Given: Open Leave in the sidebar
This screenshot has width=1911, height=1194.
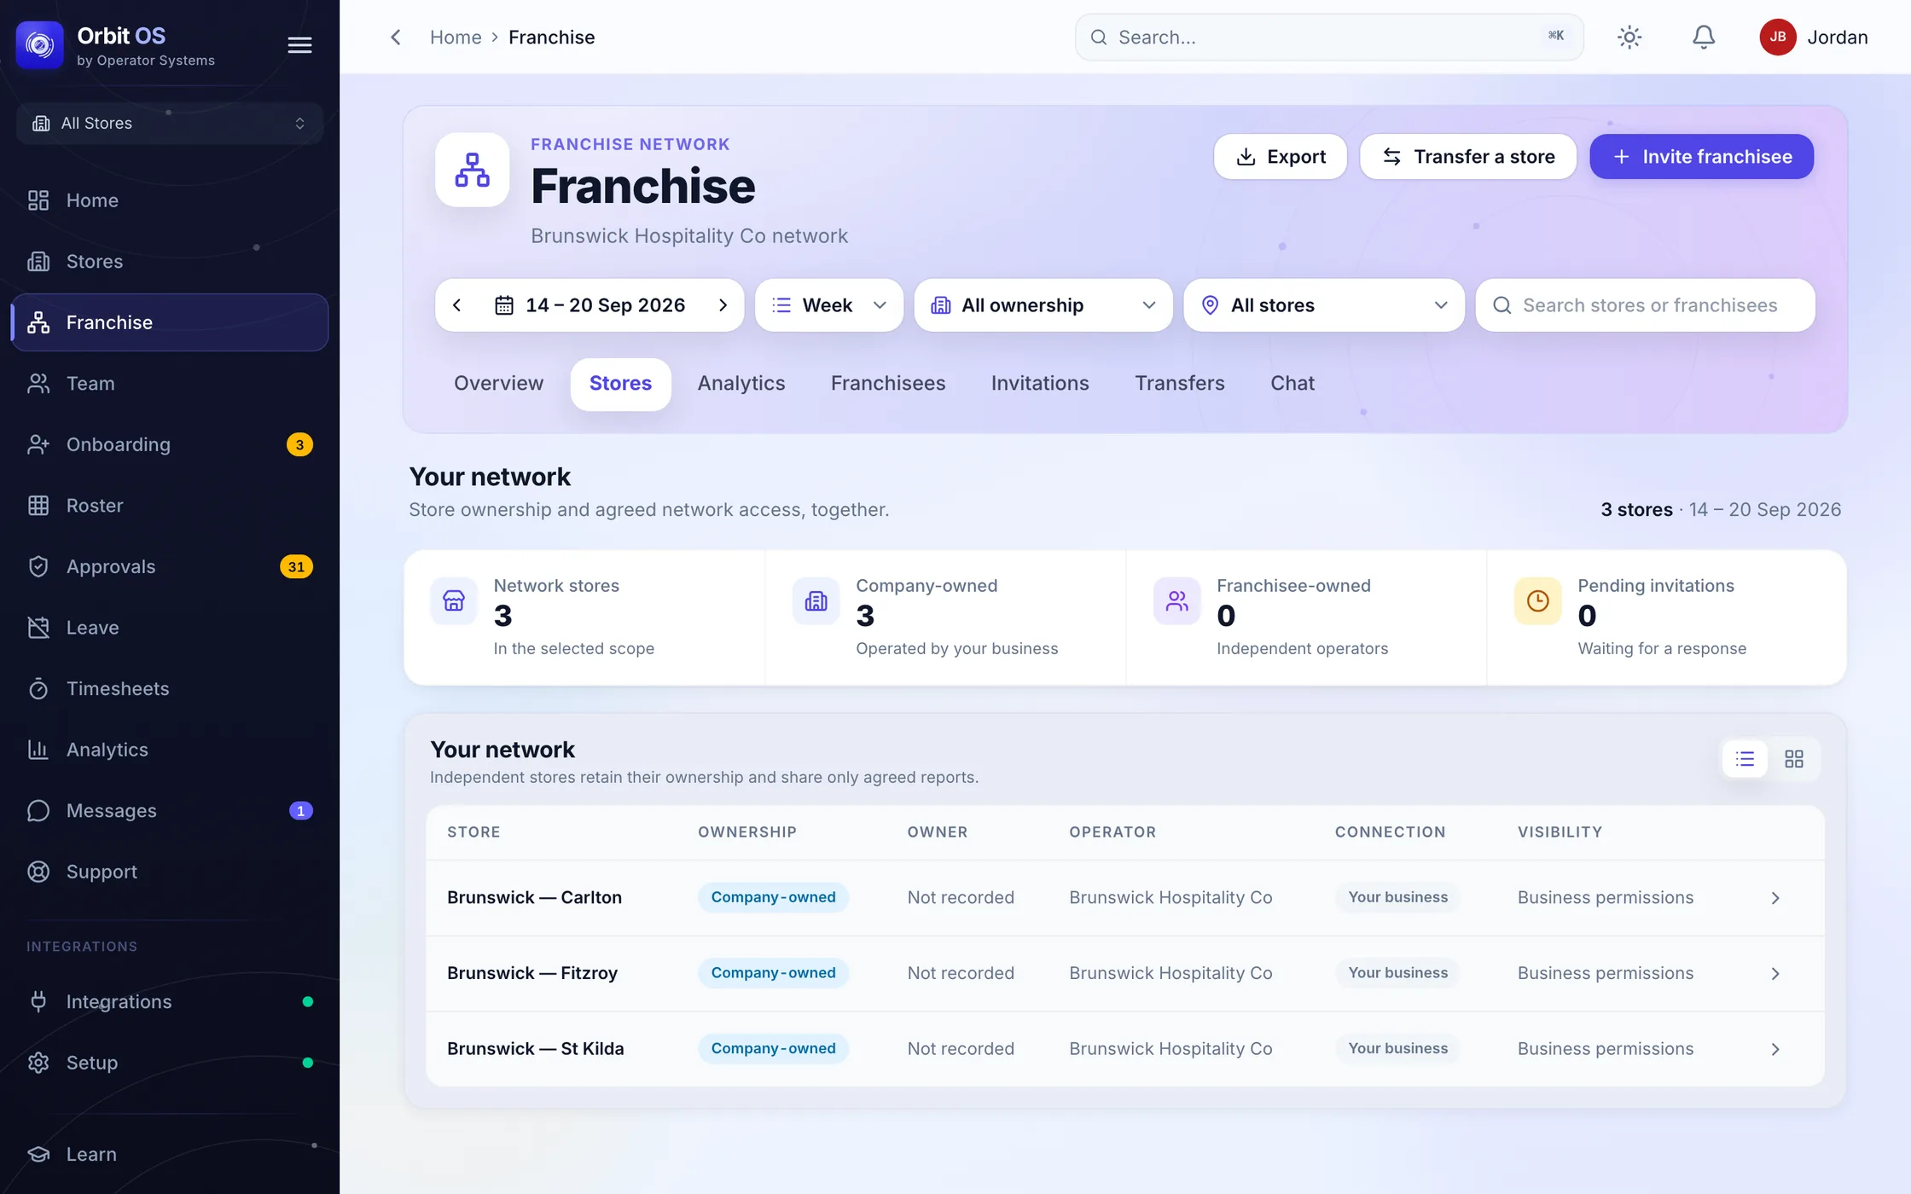Looking at the screenshot, I should 170,628.
